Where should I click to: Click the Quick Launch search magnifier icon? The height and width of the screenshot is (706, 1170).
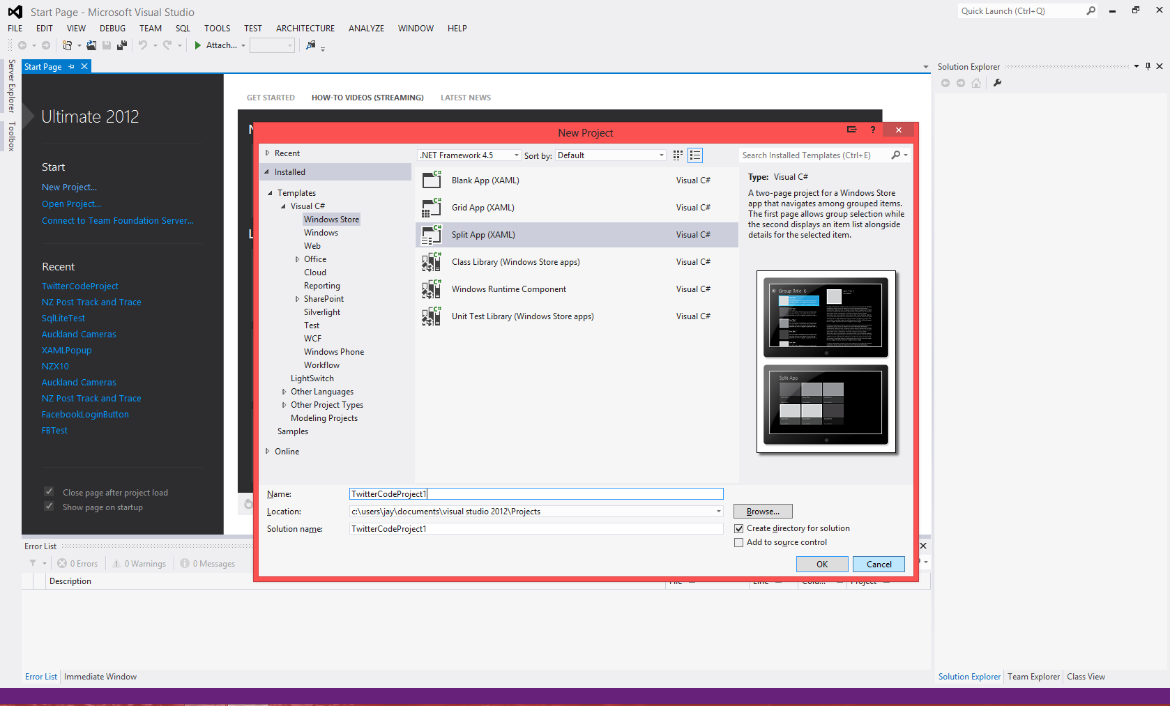coord(1091,10)
